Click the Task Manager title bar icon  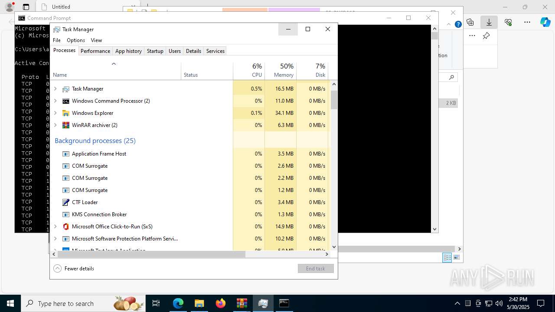pyautogui.click(x=57, y=29)
